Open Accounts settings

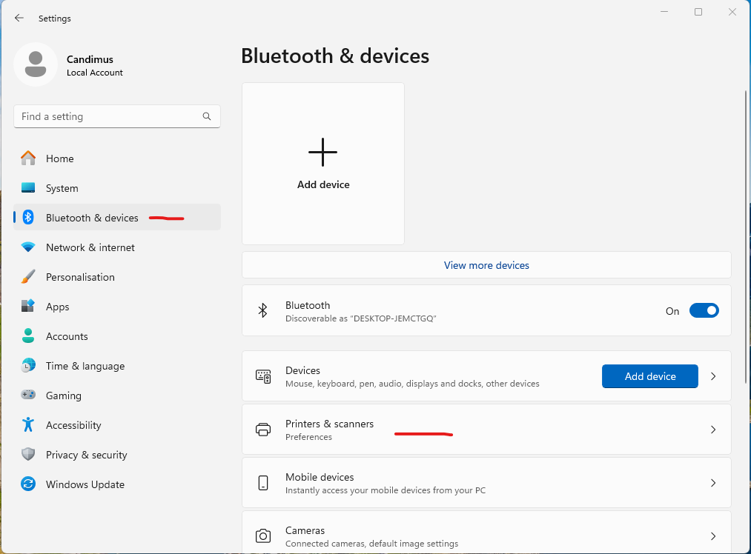117,336
